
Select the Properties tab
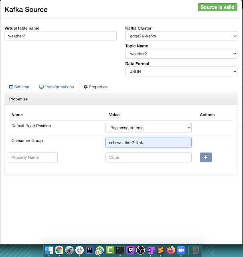tap(95, 87)
